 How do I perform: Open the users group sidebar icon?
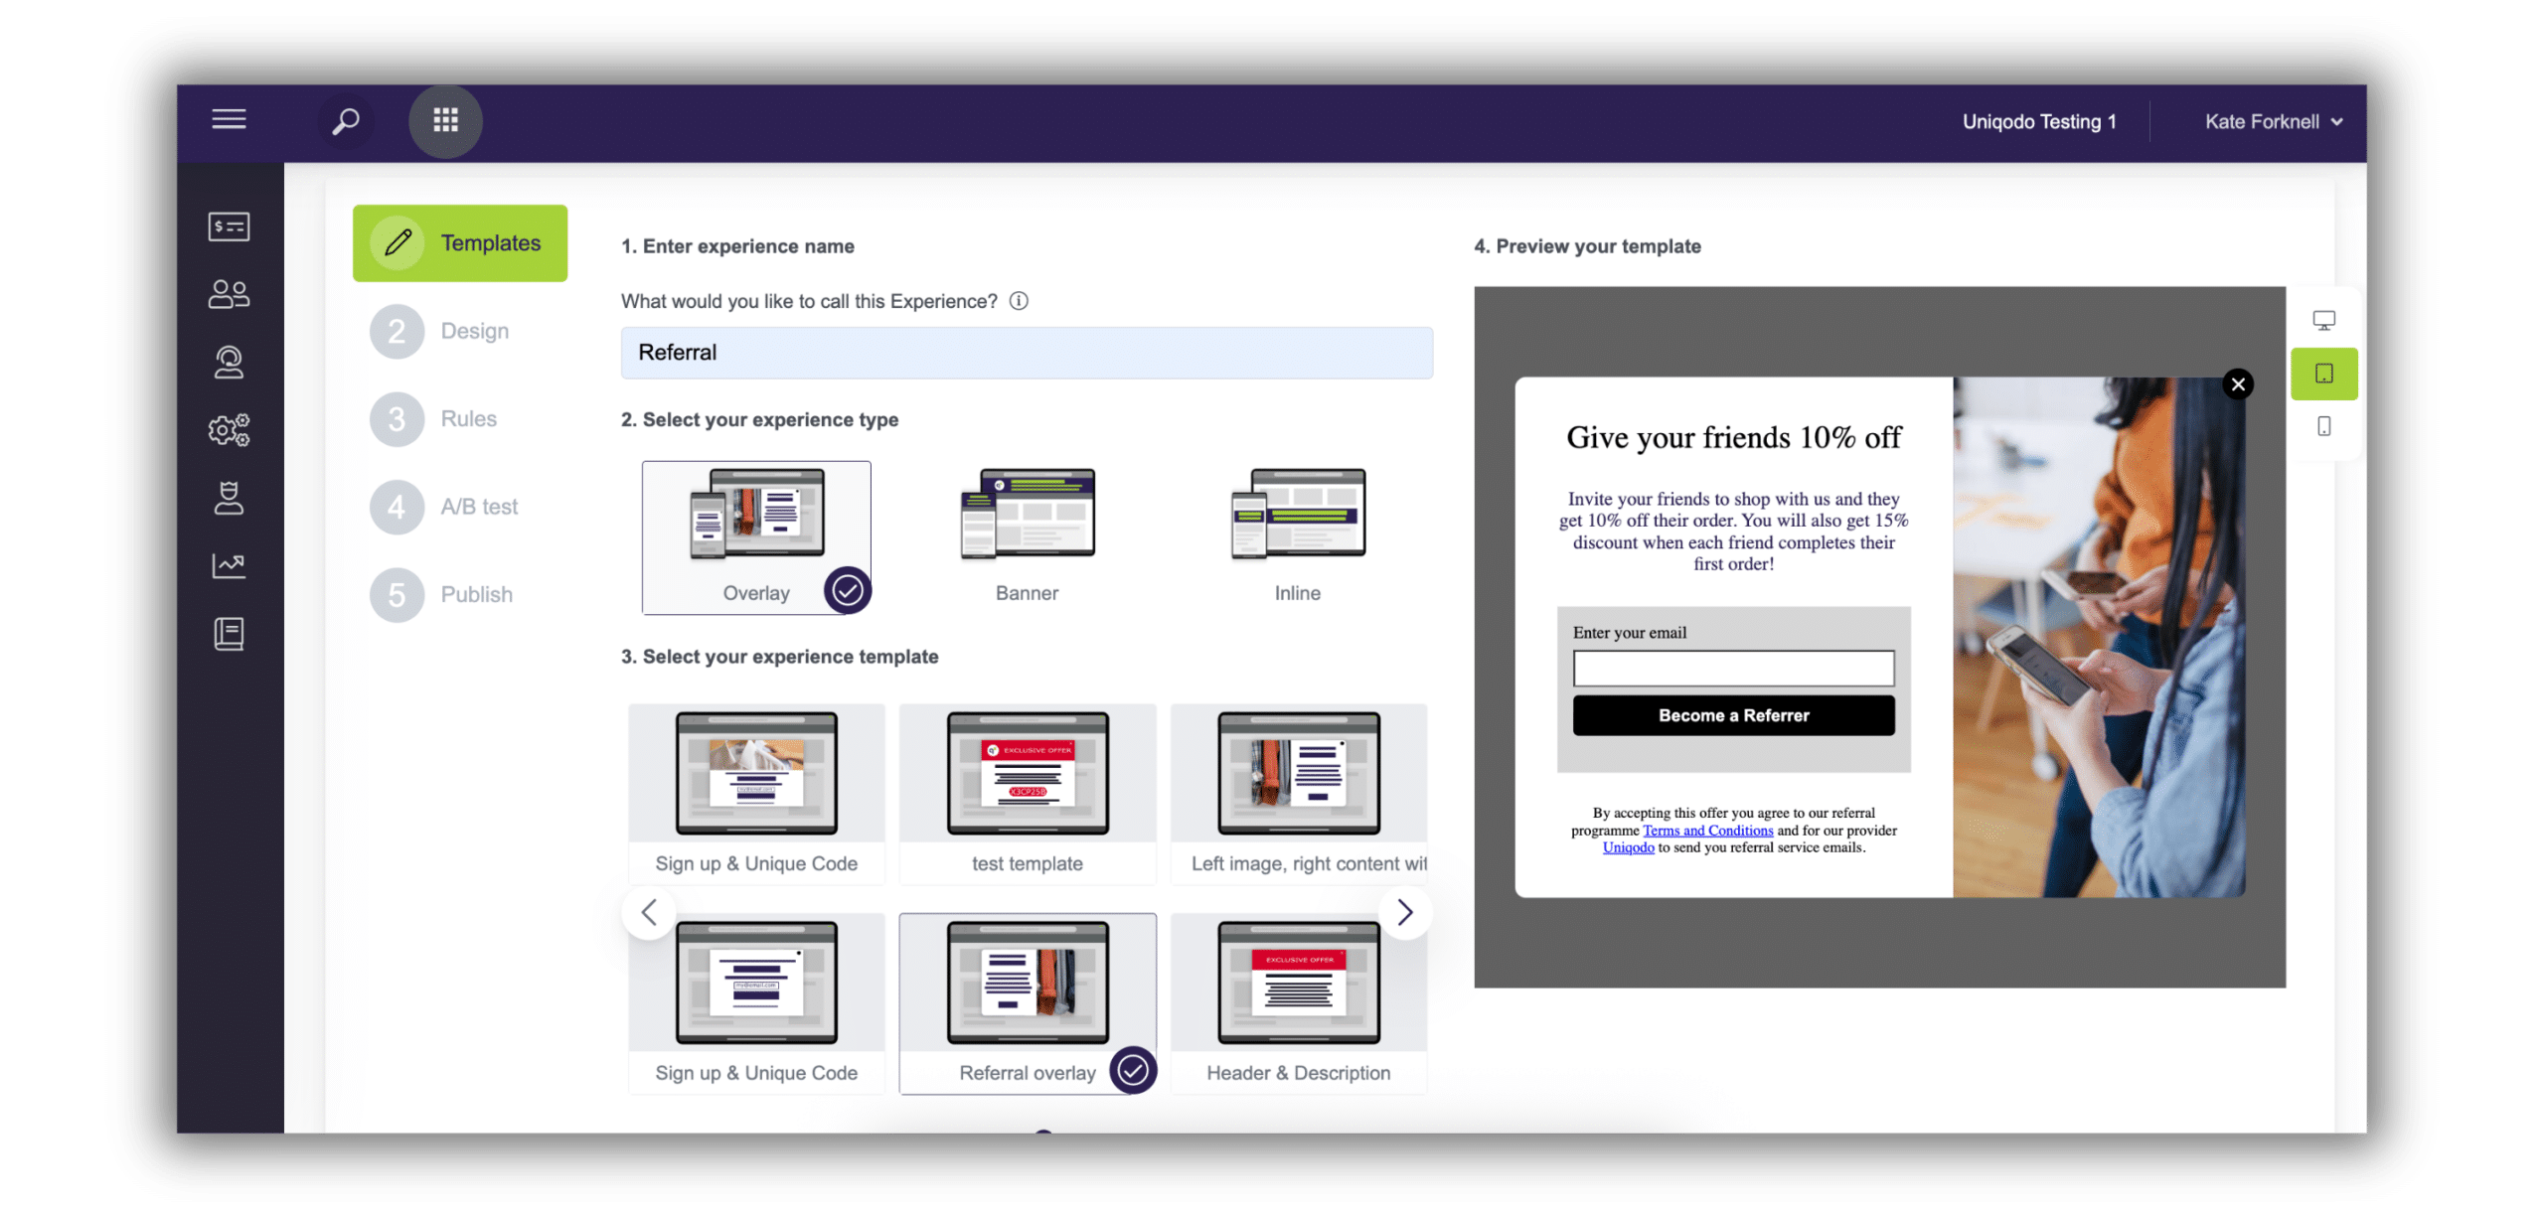[x=229, y=294]
